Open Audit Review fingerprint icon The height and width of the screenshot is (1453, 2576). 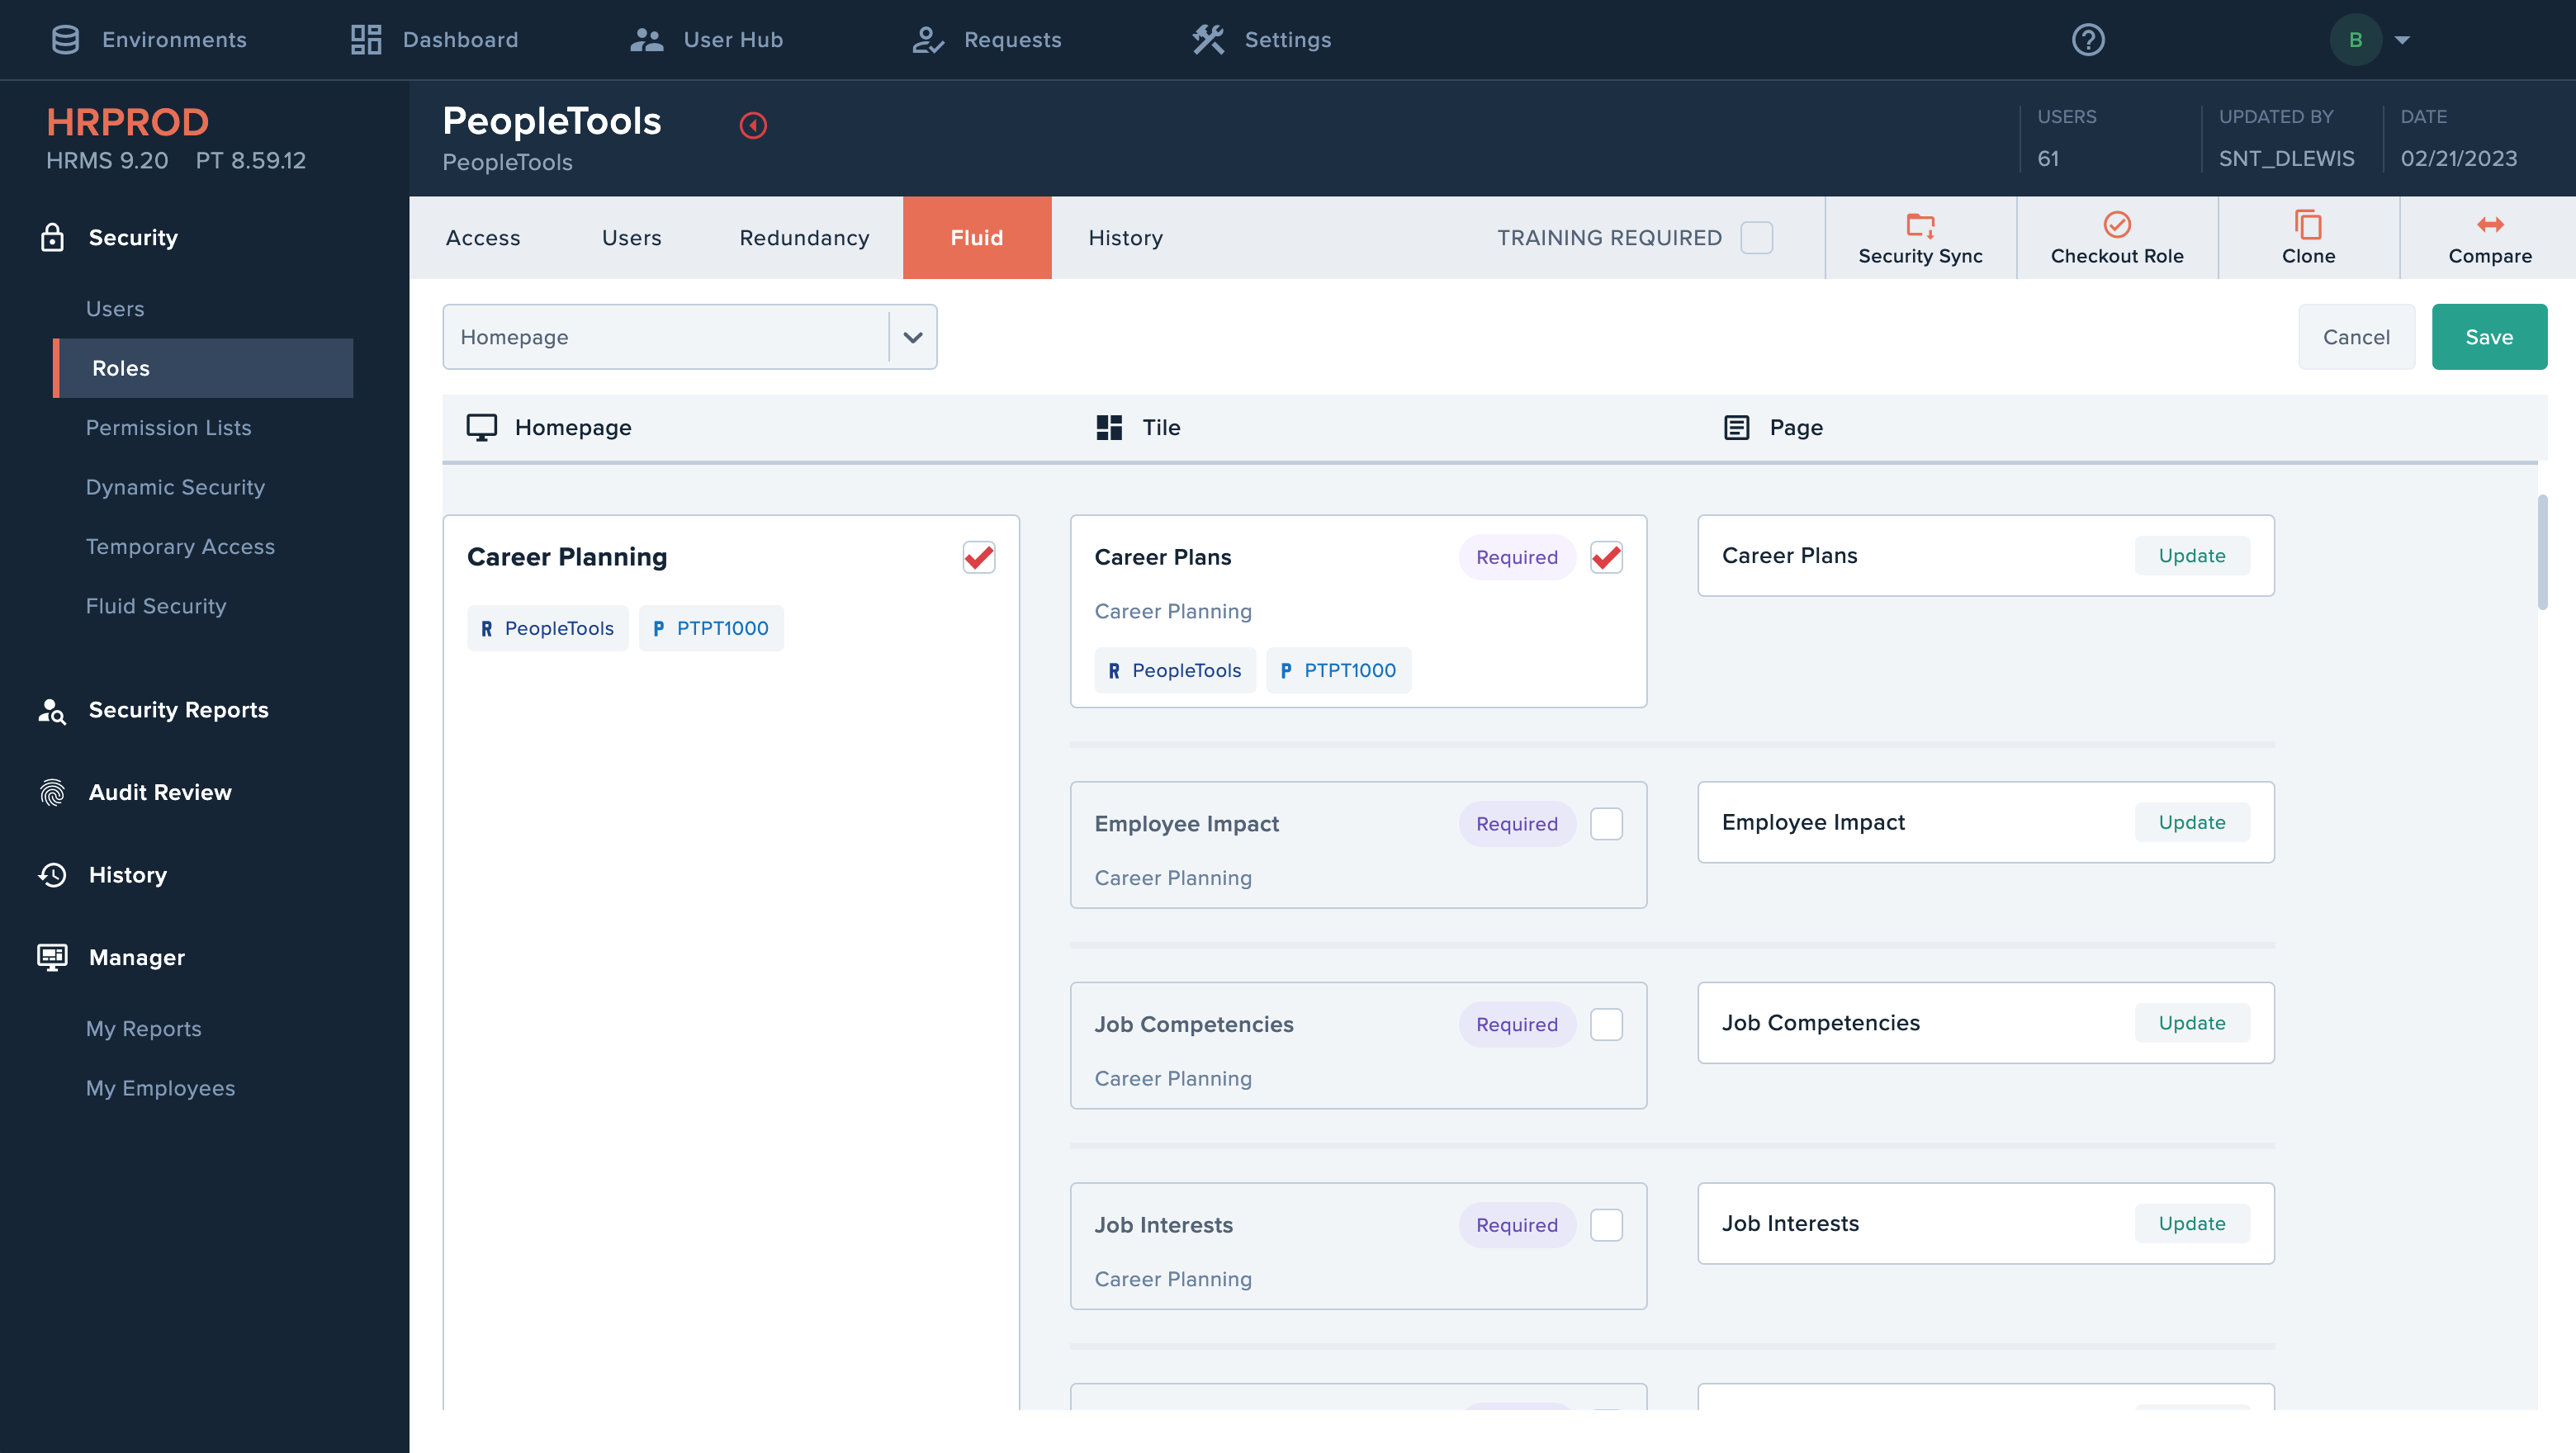click(x=52, y=792)
